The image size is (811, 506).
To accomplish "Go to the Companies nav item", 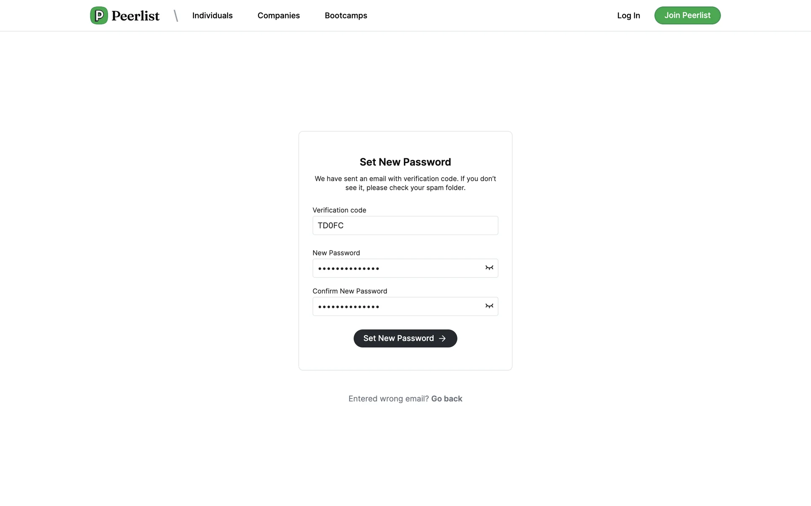I will pos(278,16).
